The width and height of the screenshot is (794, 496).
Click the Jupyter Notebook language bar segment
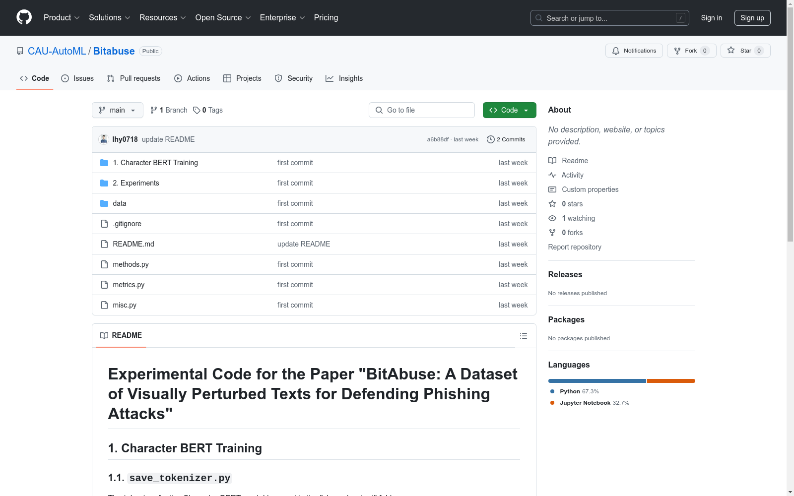pyautogui.click(x=671, y=381)
